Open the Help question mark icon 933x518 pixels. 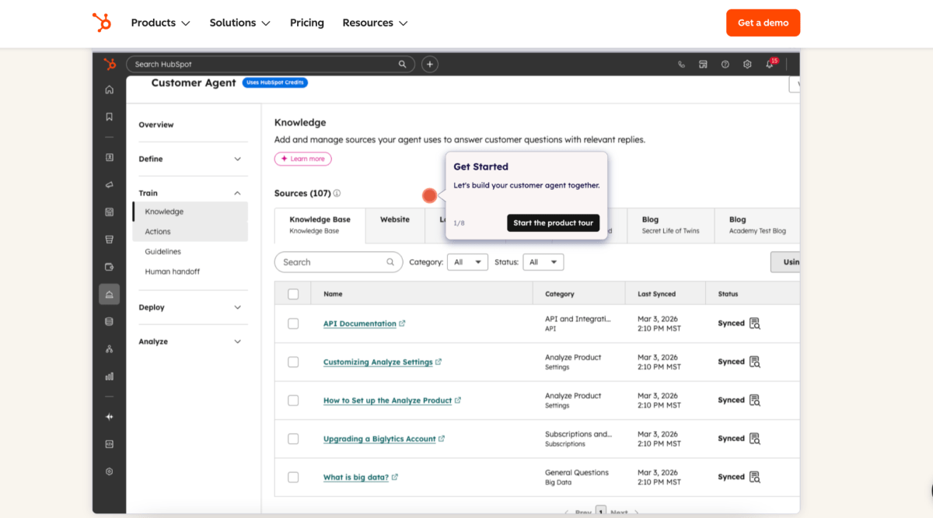click(x=725, y=65)
